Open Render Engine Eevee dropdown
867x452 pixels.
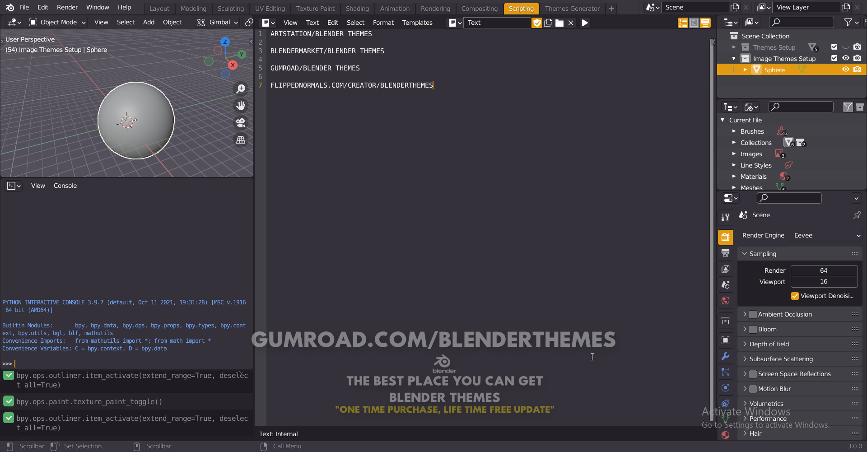pyautogui.click(x=826, y=235)
